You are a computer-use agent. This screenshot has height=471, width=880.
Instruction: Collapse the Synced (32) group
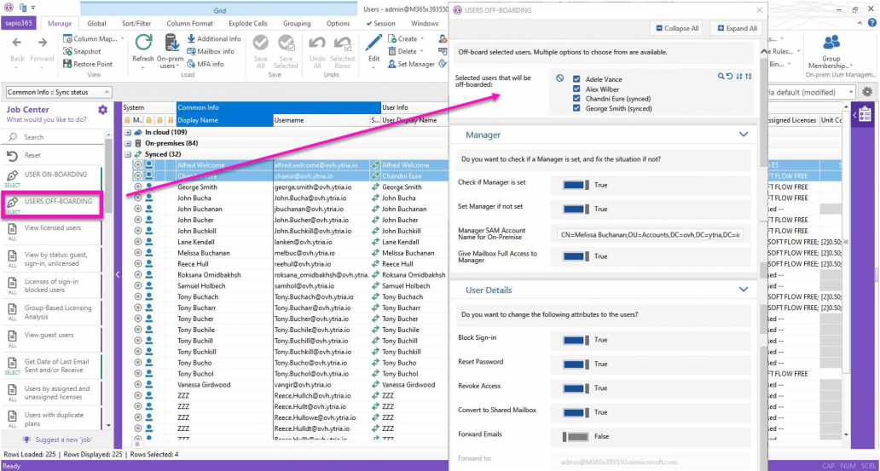tap(127, 154)
